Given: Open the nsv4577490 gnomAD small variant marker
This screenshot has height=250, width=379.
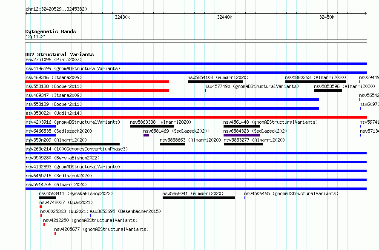Looking at the screenshot, I should pos(205,91).
